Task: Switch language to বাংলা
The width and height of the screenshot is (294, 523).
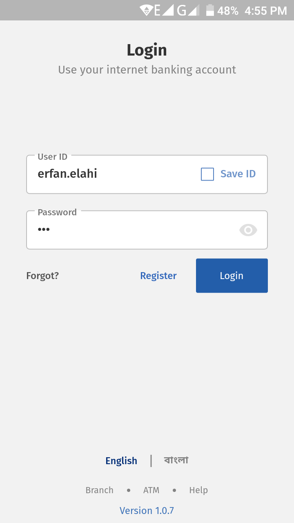Action: pyautogui.click(x=176, y=460)
